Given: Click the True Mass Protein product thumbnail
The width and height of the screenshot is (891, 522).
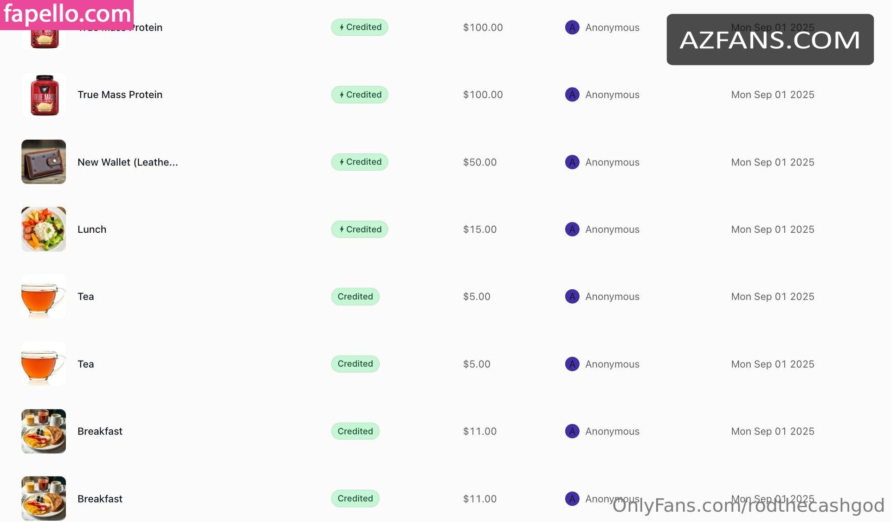Looking at the screenshot, I should 44,95.
